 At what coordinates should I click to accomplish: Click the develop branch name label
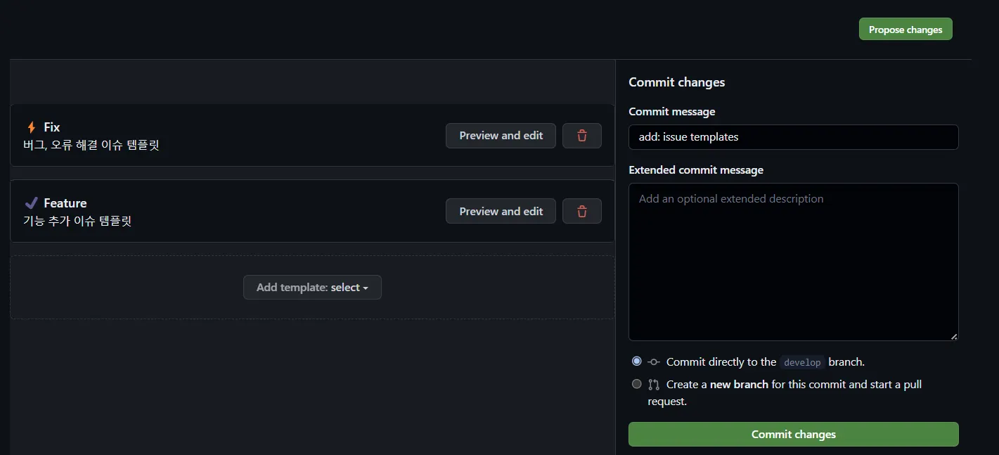pyautogui.click(x=802, y=362)
